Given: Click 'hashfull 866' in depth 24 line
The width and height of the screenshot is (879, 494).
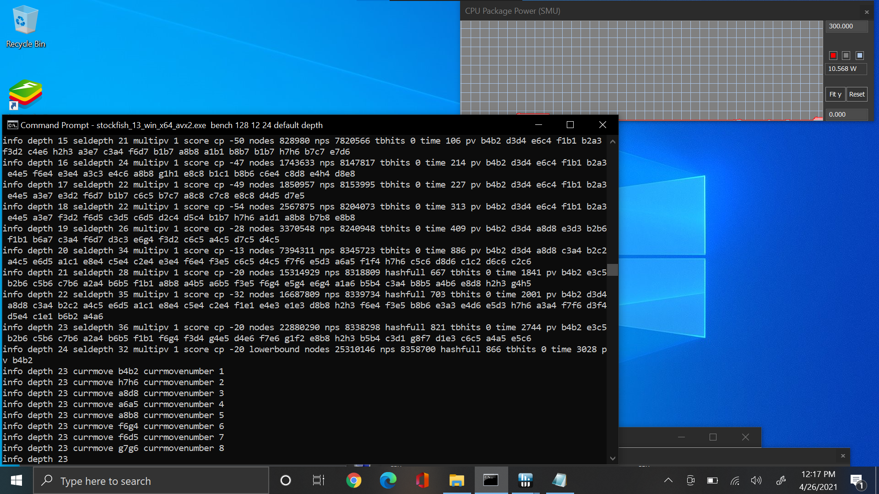Looking at the screenshot, I should click(471, 349).
